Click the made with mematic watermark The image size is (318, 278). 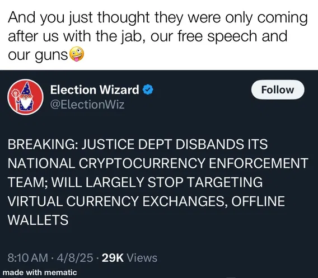coord(40,272)
